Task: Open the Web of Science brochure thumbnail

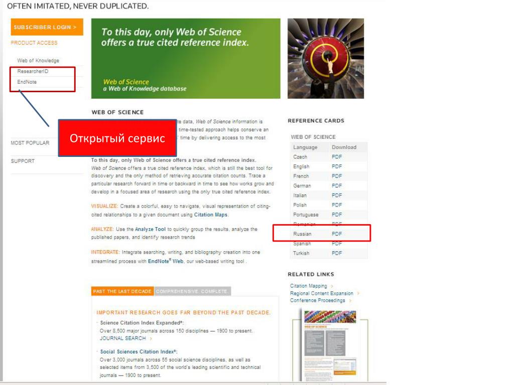Action: coord(329,345)
